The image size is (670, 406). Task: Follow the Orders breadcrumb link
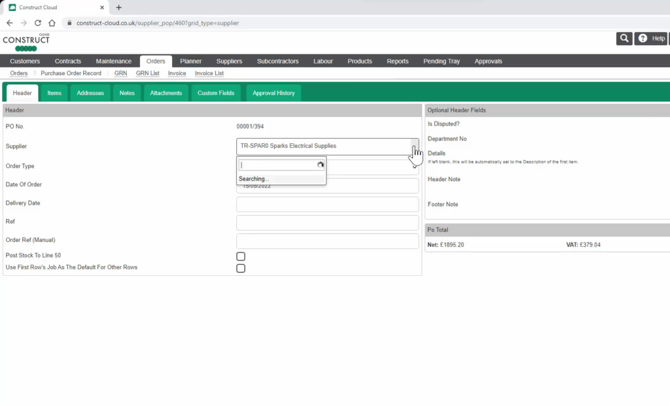(19, 73)
